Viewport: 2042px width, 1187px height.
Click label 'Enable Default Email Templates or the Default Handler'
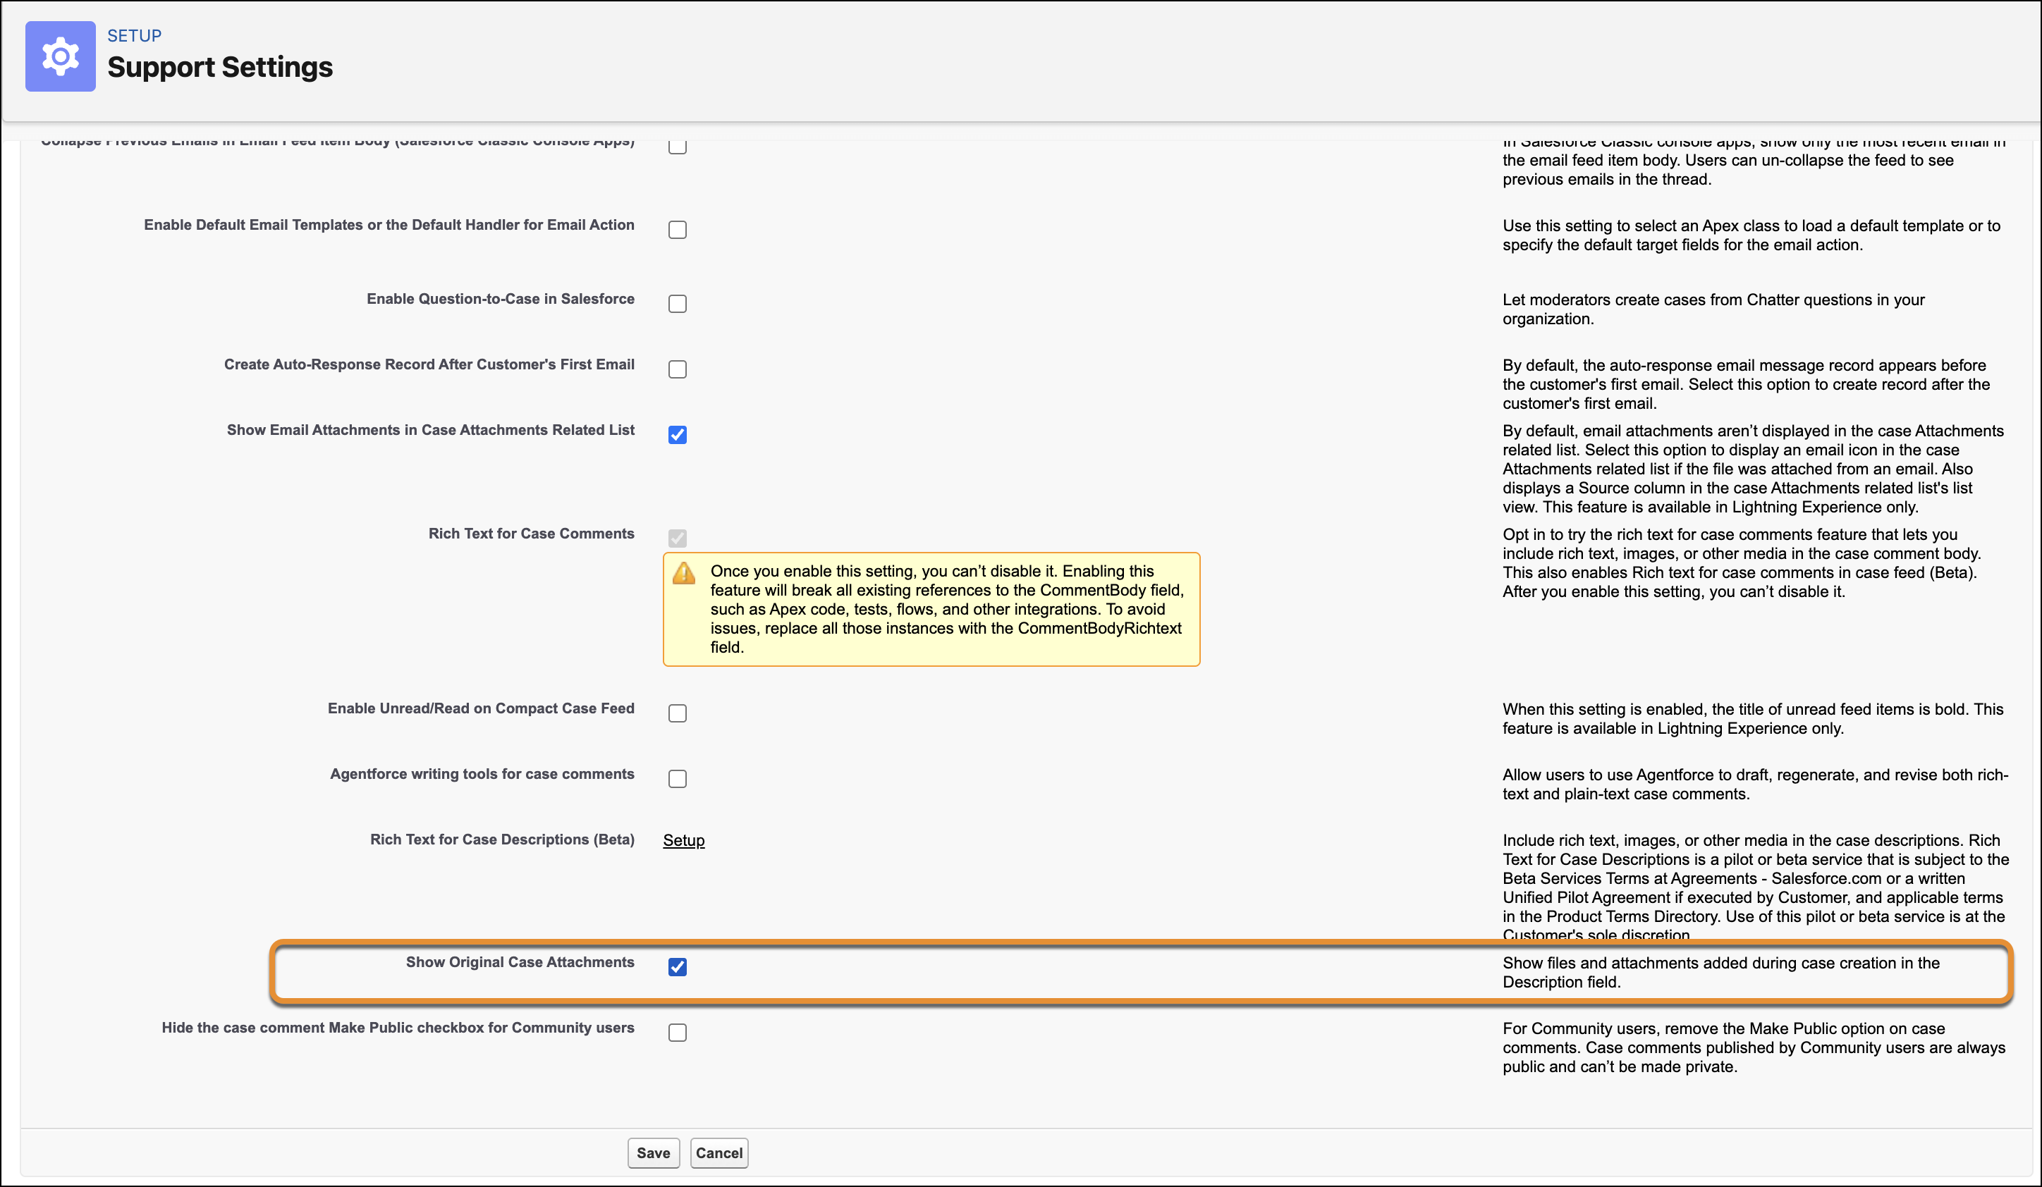[389, 224]
